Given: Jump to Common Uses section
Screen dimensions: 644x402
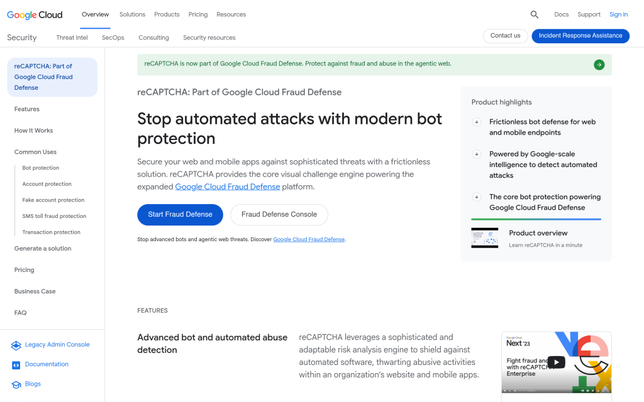Looking at the screenshot, I should point(35,152).
